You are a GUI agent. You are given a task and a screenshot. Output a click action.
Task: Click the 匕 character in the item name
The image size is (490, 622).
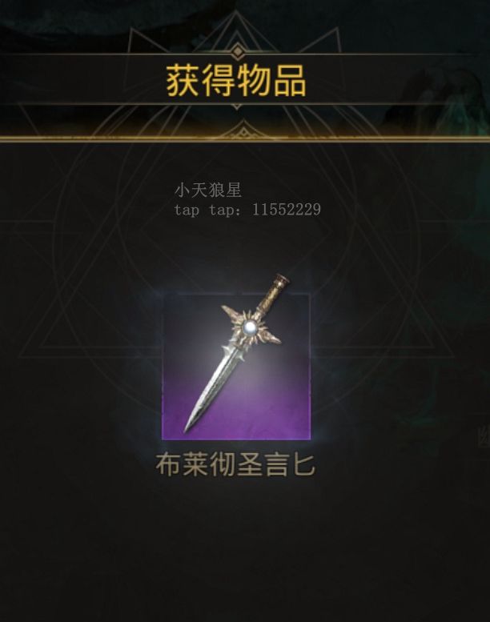click(304, 465)
